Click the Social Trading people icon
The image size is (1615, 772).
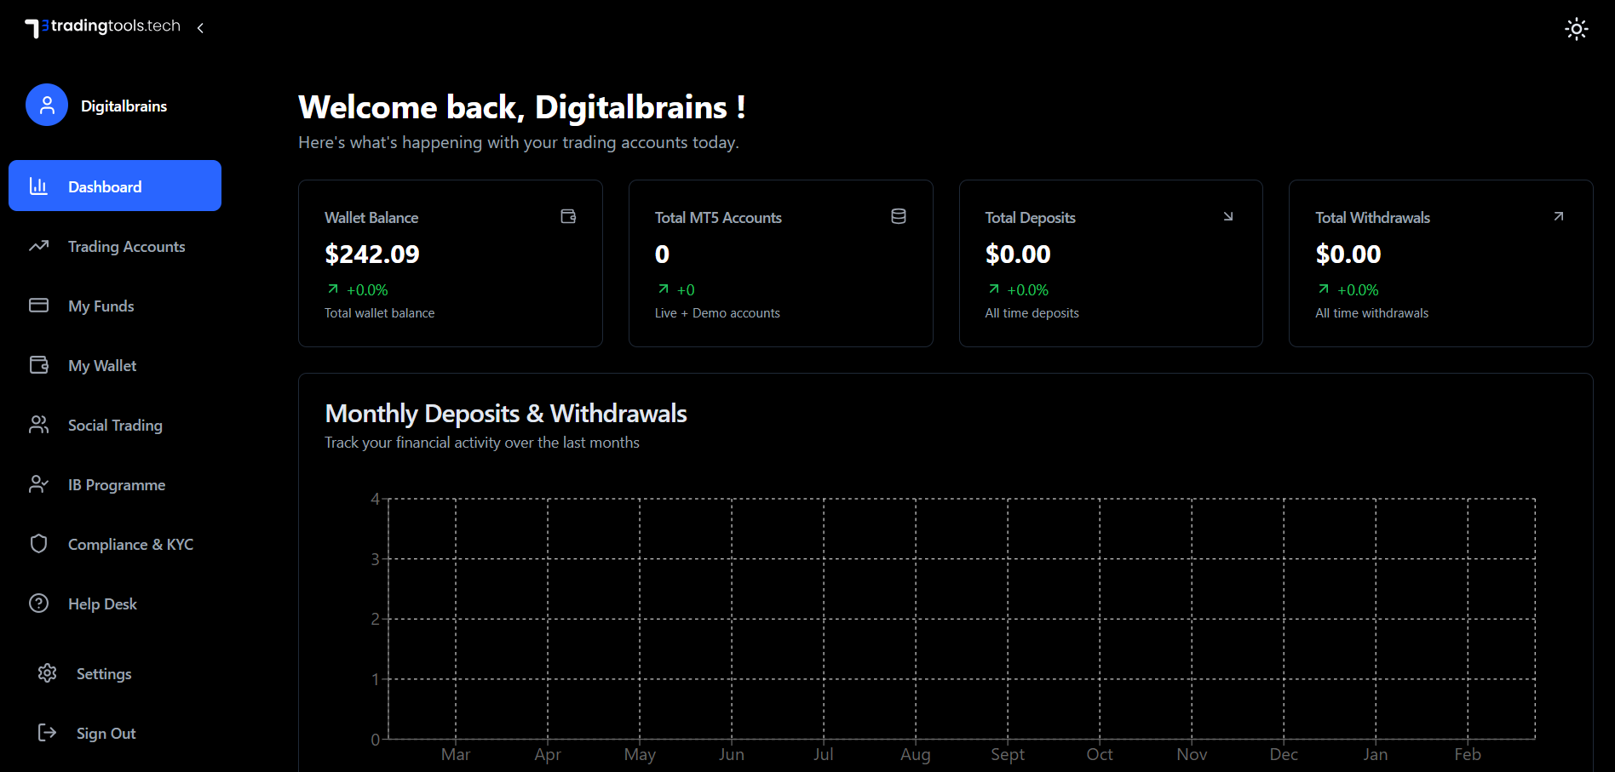(x=39, y=425)
